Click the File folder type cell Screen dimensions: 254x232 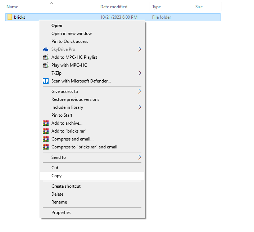coord(162,17)
